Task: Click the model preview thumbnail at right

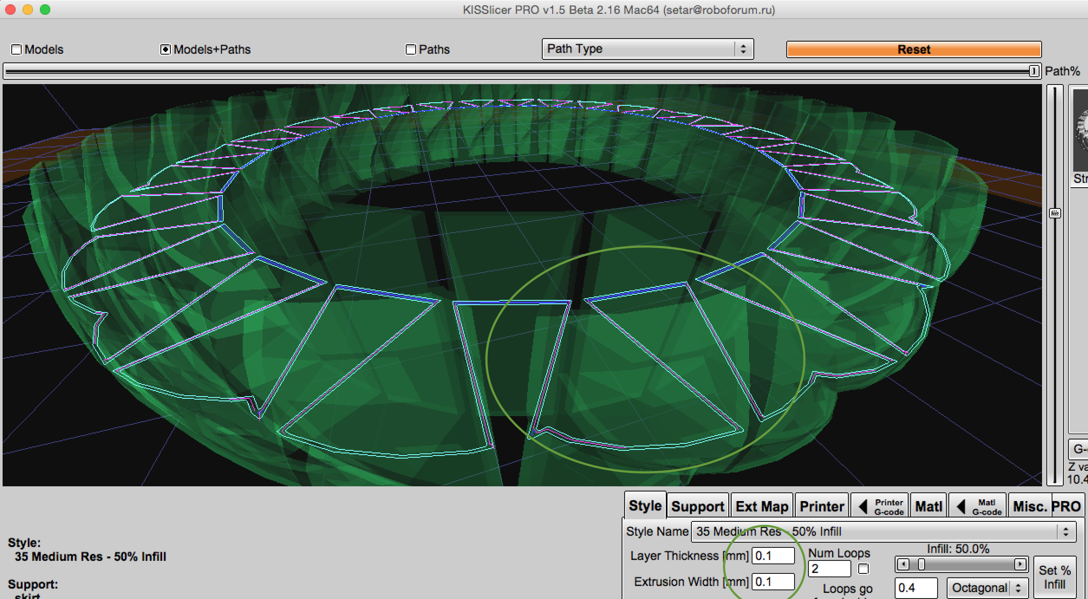Action: pyautogui.click(x=1080, y=130)
